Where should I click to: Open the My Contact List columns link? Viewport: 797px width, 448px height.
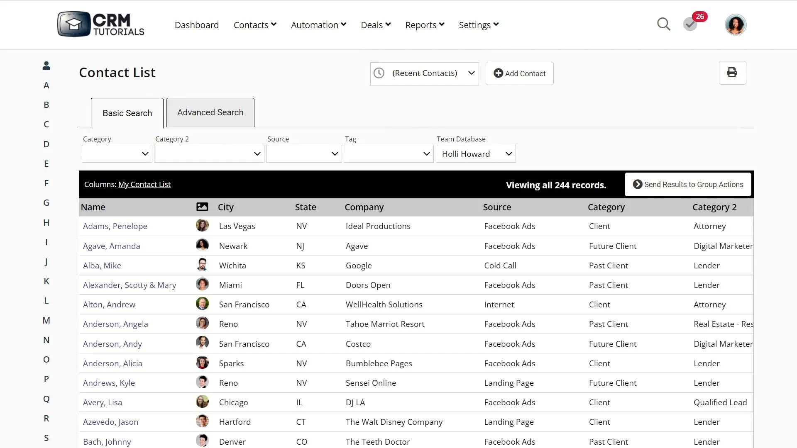pyautogui.click(x=144, y=185)
